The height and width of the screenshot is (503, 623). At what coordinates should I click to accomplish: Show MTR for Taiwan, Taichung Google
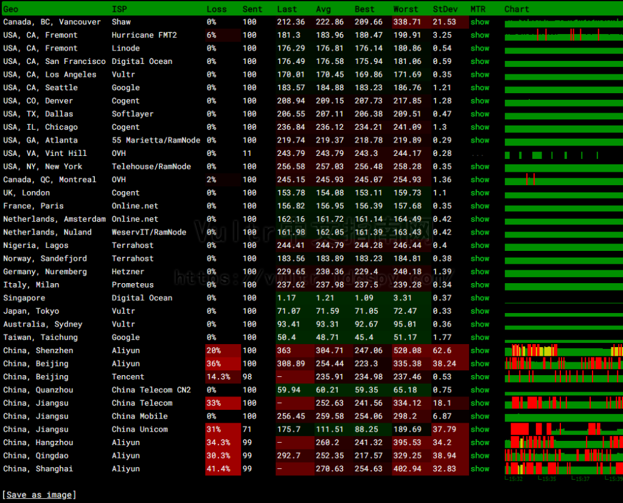(479, 337)
